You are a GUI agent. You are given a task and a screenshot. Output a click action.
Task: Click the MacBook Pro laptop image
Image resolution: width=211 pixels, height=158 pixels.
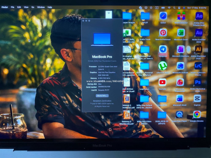[102, 39]
